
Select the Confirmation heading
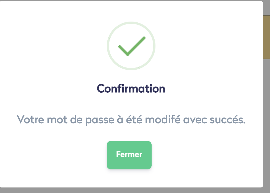(x=131, y=88)
